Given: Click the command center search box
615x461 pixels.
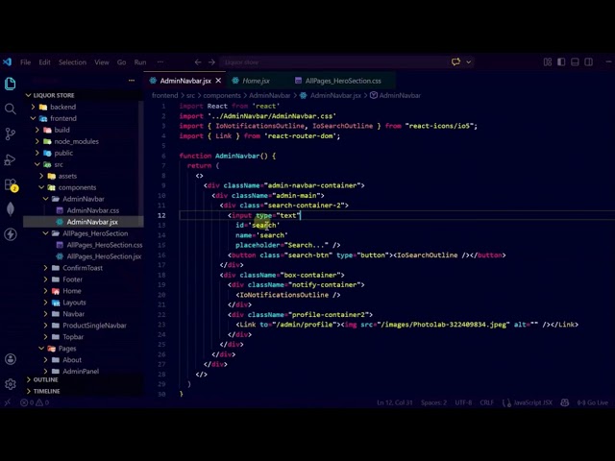Looking at the screenshot, I should point(332,62).
